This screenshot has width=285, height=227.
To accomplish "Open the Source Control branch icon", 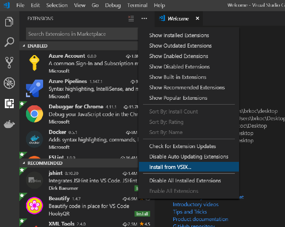I will 9,63.
